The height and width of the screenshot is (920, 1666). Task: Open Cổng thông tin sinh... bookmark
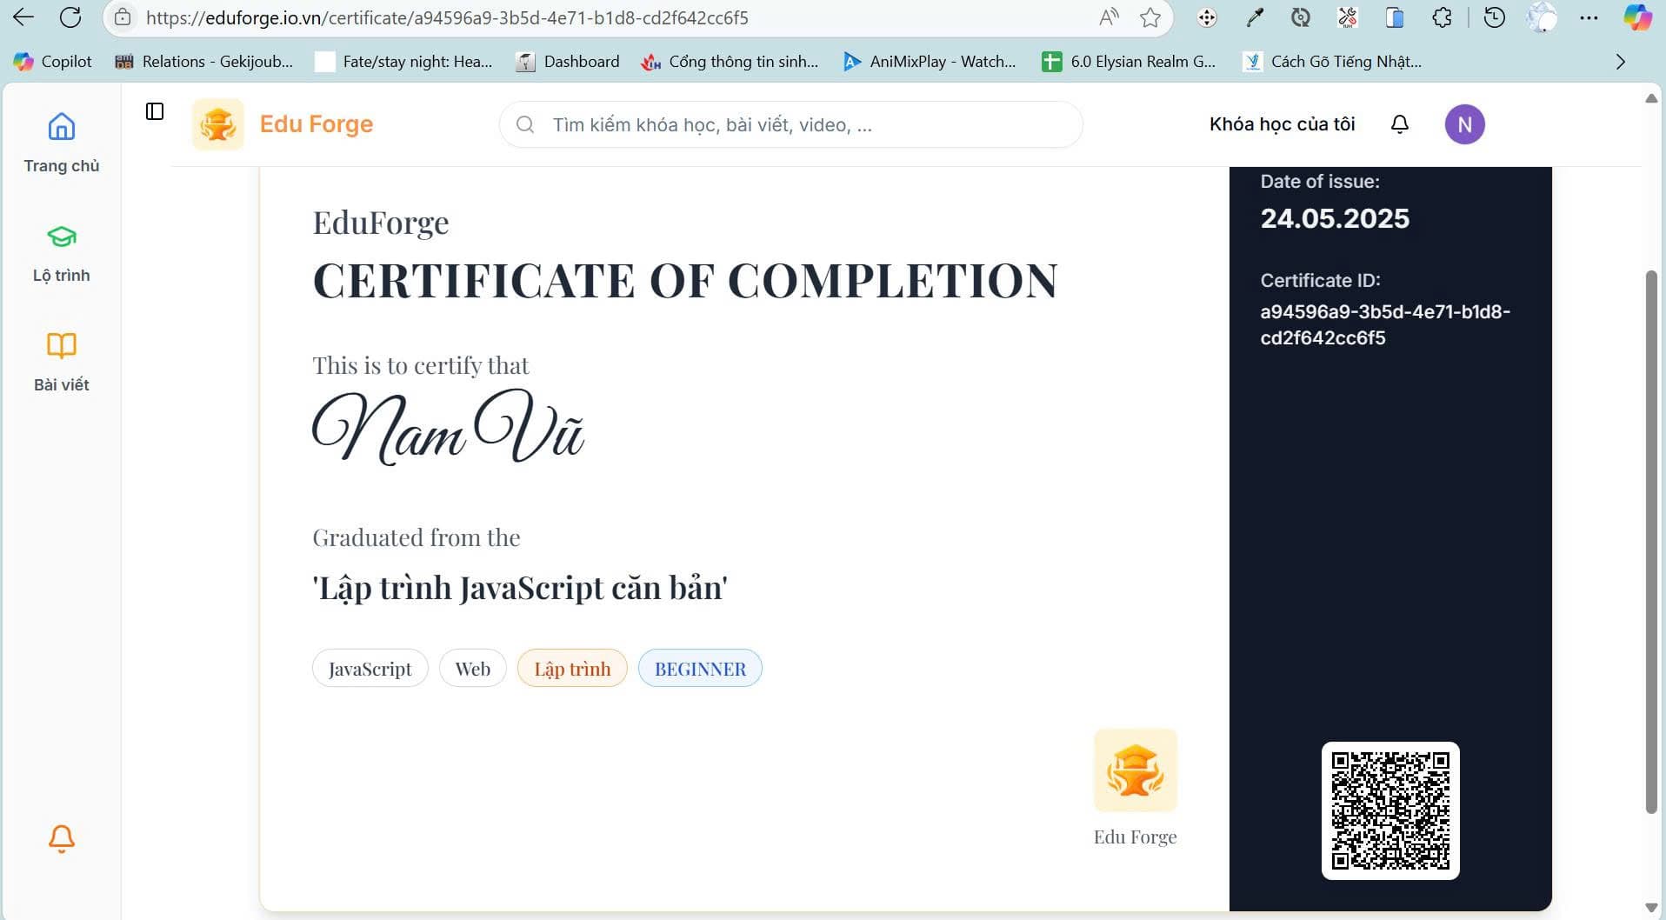click(x=730, y=62)
